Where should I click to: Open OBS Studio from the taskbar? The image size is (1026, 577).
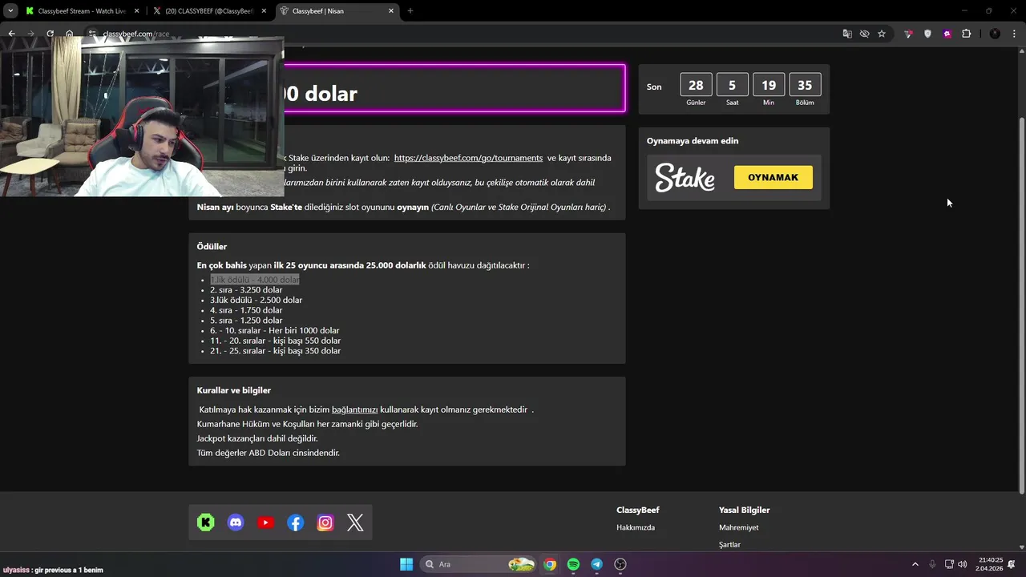pyautogui.click(x=620, y=564)
